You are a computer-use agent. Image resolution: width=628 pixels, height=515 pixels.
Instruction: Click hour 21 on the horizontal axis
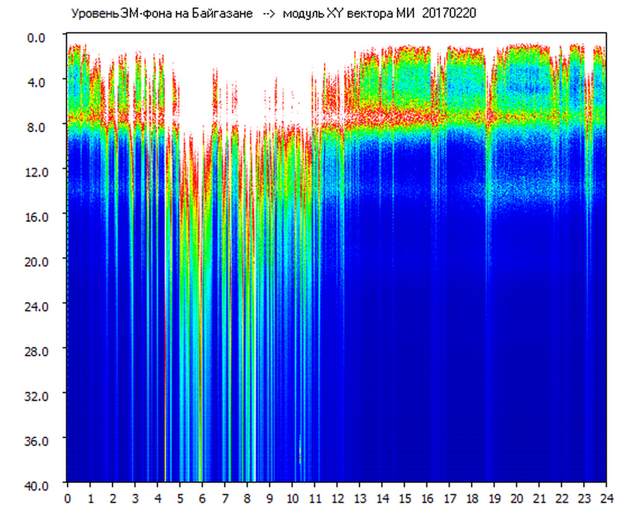tap(539, 498)
